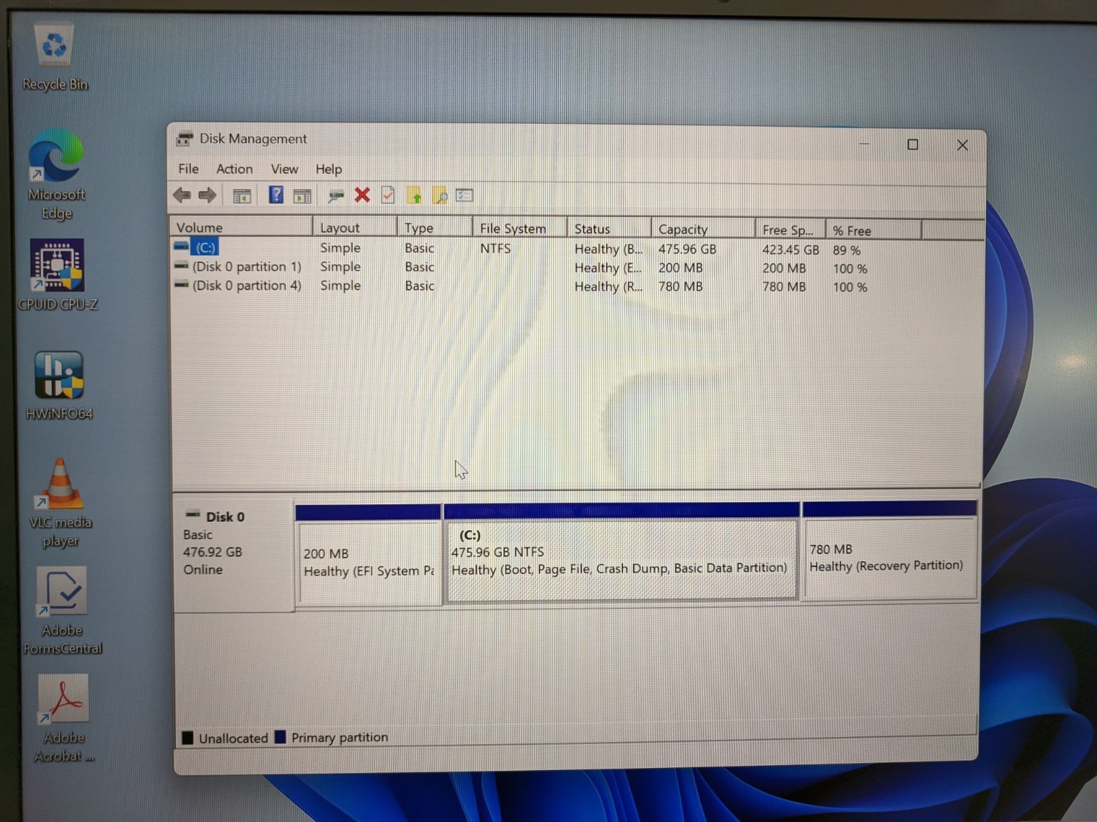Open the File menu
The height and width of the screenshot is (822, 1097).
(x=189, y=169)
